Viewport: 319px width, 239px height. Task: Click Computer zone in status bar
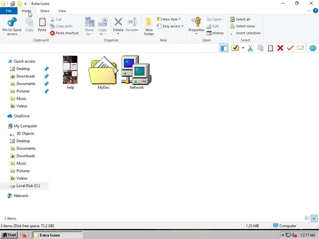click(285, 226)
